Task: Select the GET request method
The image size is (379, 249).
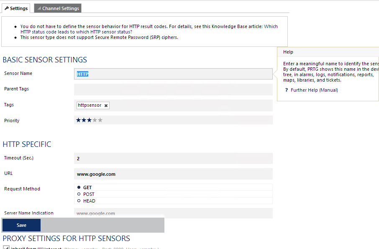Action: click(79, 187)
